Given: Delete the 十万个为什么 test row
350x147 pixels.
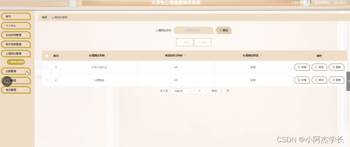Looking at the screenshot, I should tap(336, 67).
